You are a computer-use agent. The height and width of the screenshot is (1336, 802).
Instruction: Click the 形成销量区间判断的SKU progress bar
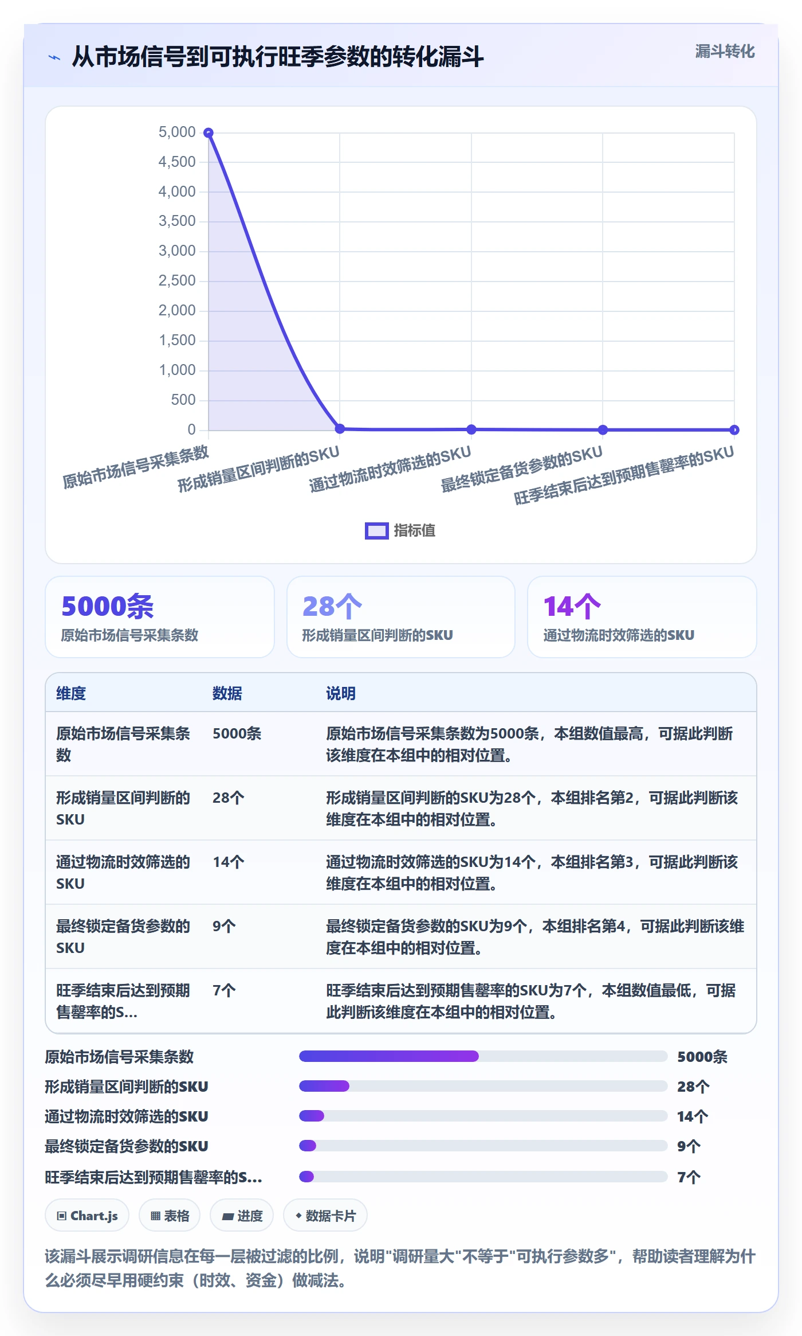(x=483, y=1086)
